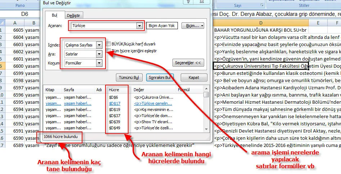Switch to the Değiştir tab

coord(74,15)
